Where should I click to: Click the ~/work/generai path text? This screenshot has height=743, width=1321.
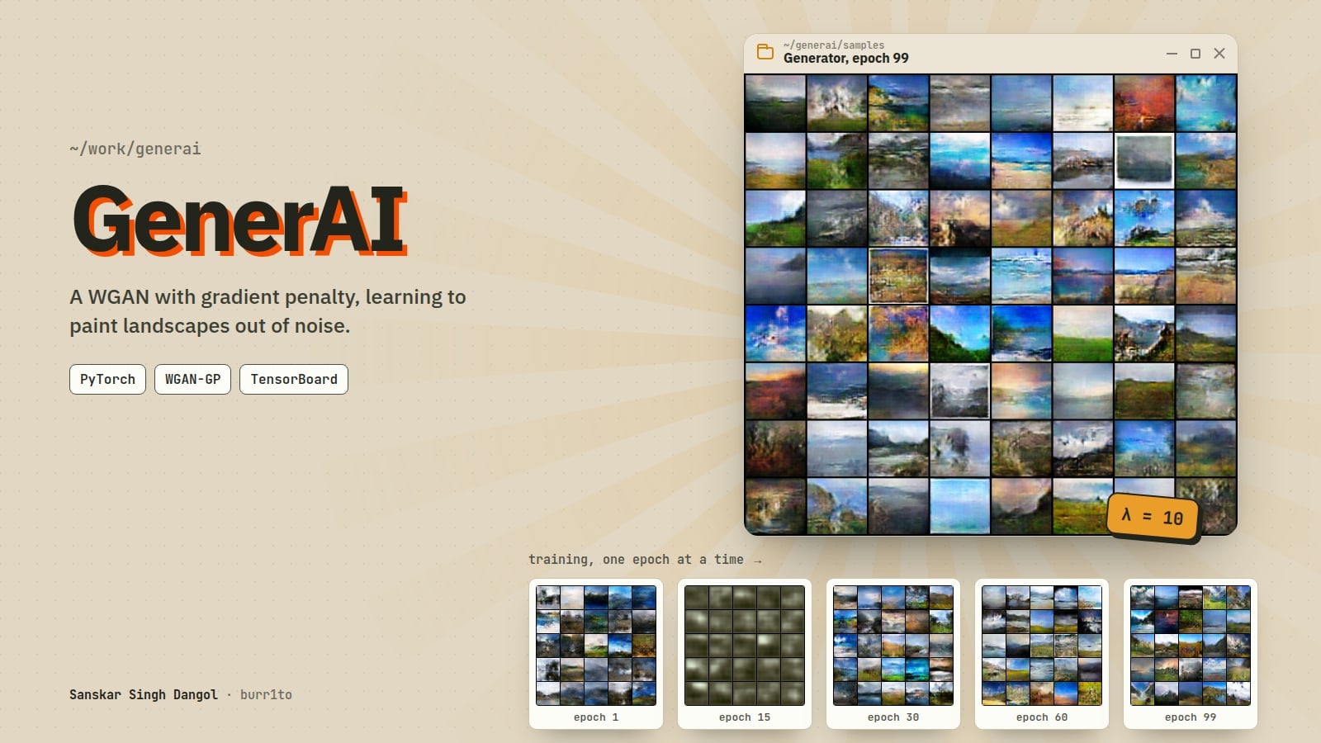(135, 149)
